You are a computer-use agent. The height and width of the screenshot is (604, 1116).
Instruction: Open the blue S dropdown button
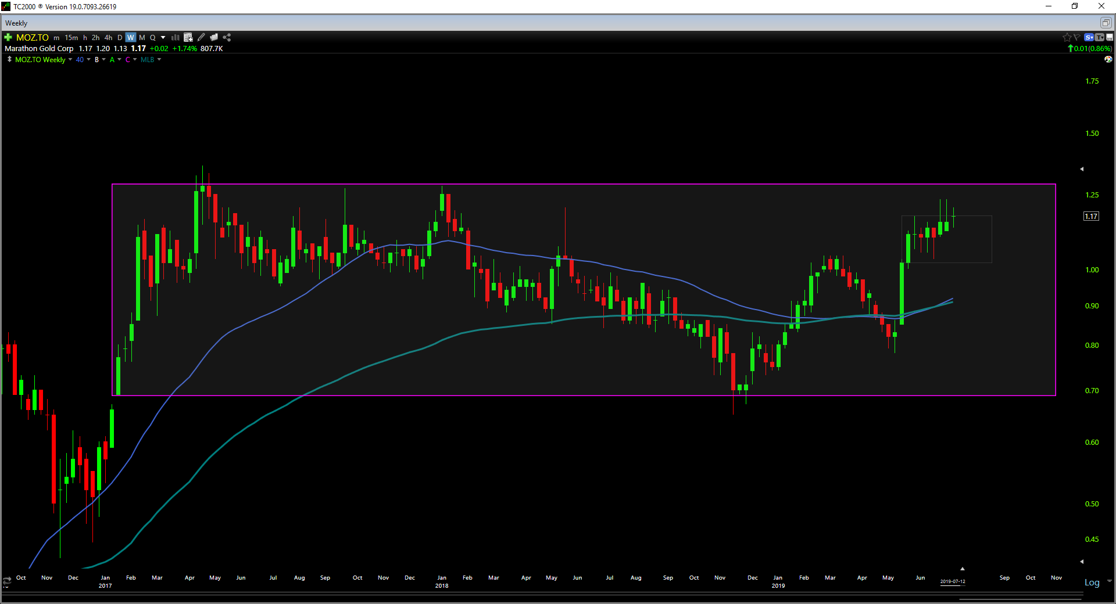coord(1089,37)
